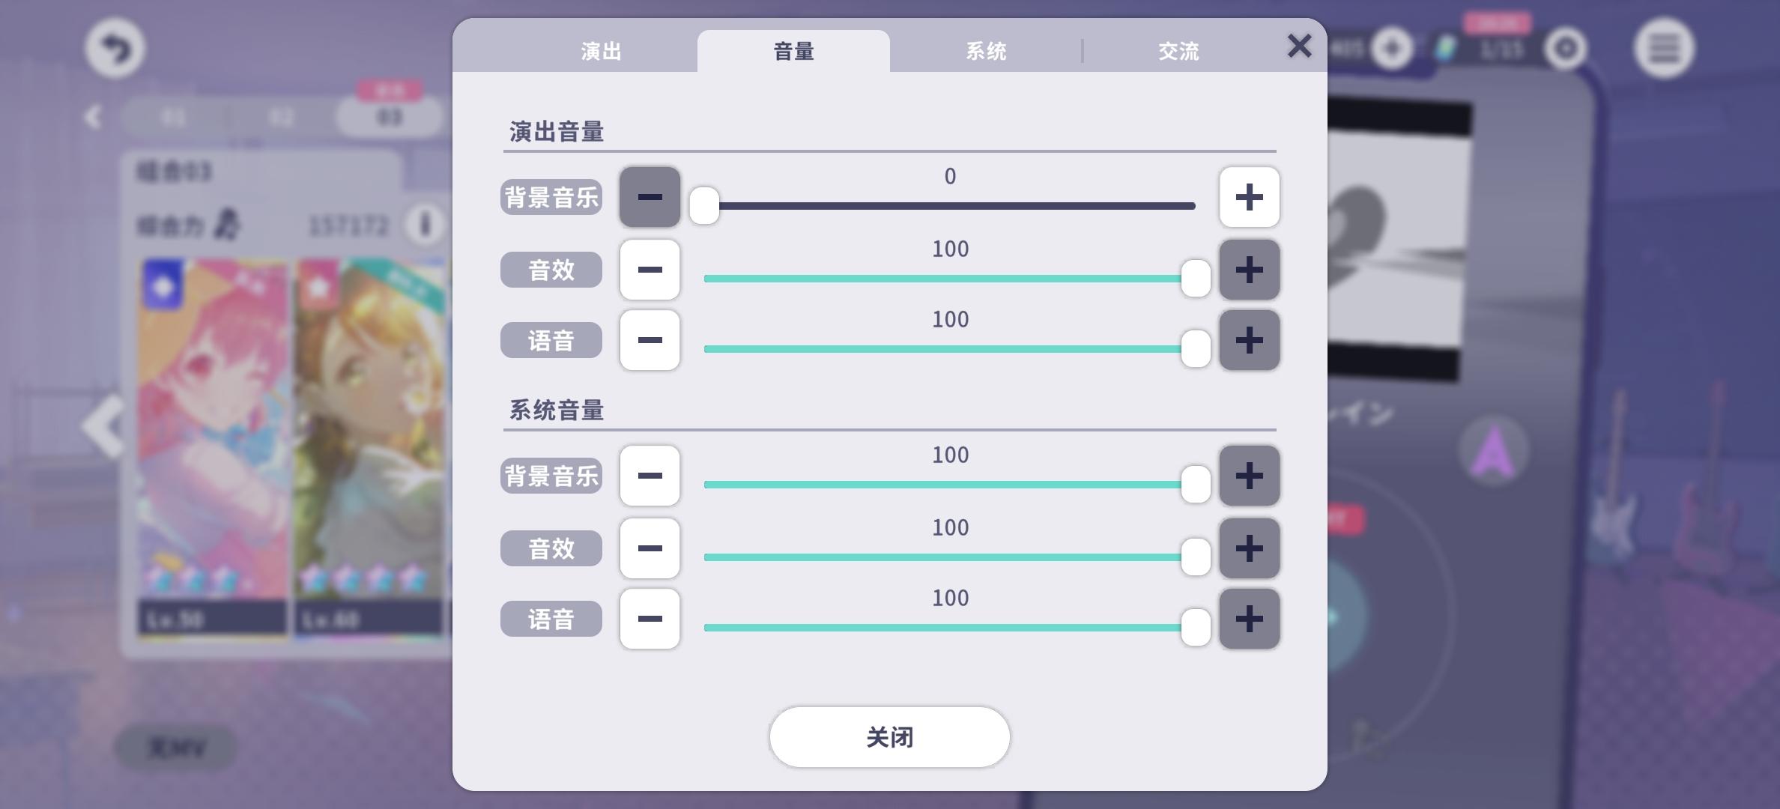This screenshot has height=809, width=1780.
Task: Increase system 音效 volume with plus
Action: [x=1249, y=548]
